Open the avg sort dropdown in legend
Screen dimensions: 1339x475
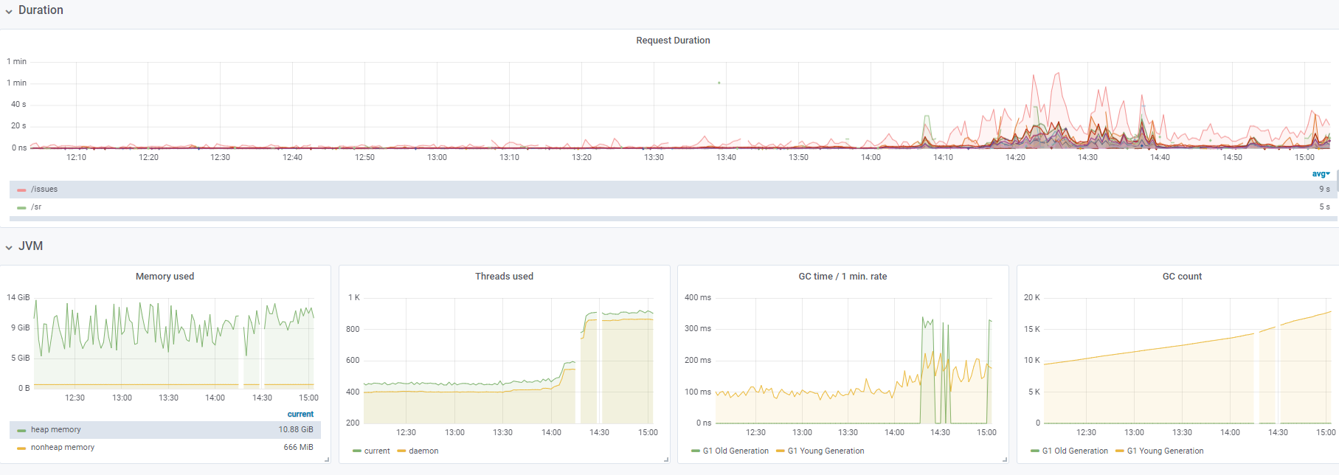(x=1321, y=174)
